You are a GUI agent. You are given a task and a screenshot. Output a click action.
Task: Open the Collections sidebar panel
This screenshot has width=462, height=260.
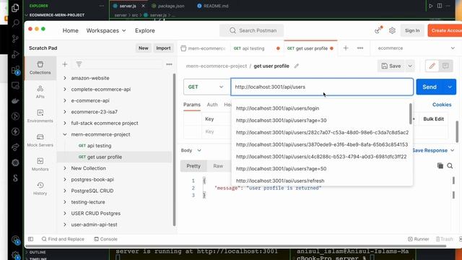pos(40,68)
